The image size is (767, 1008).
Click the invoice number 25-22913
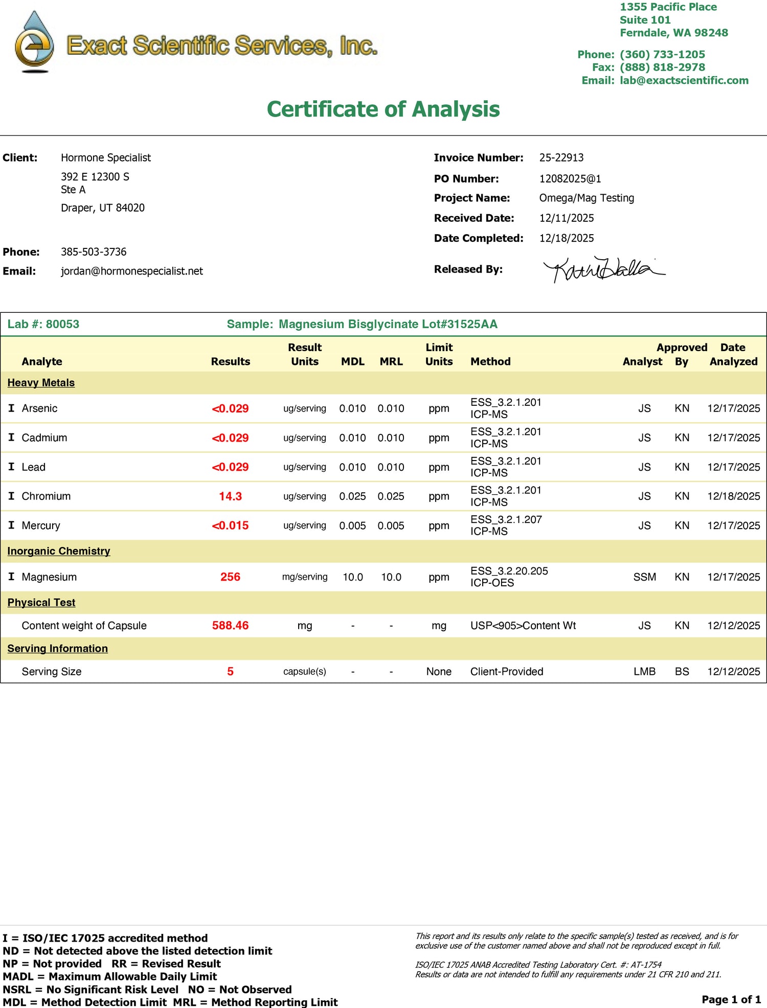[561, 157]
